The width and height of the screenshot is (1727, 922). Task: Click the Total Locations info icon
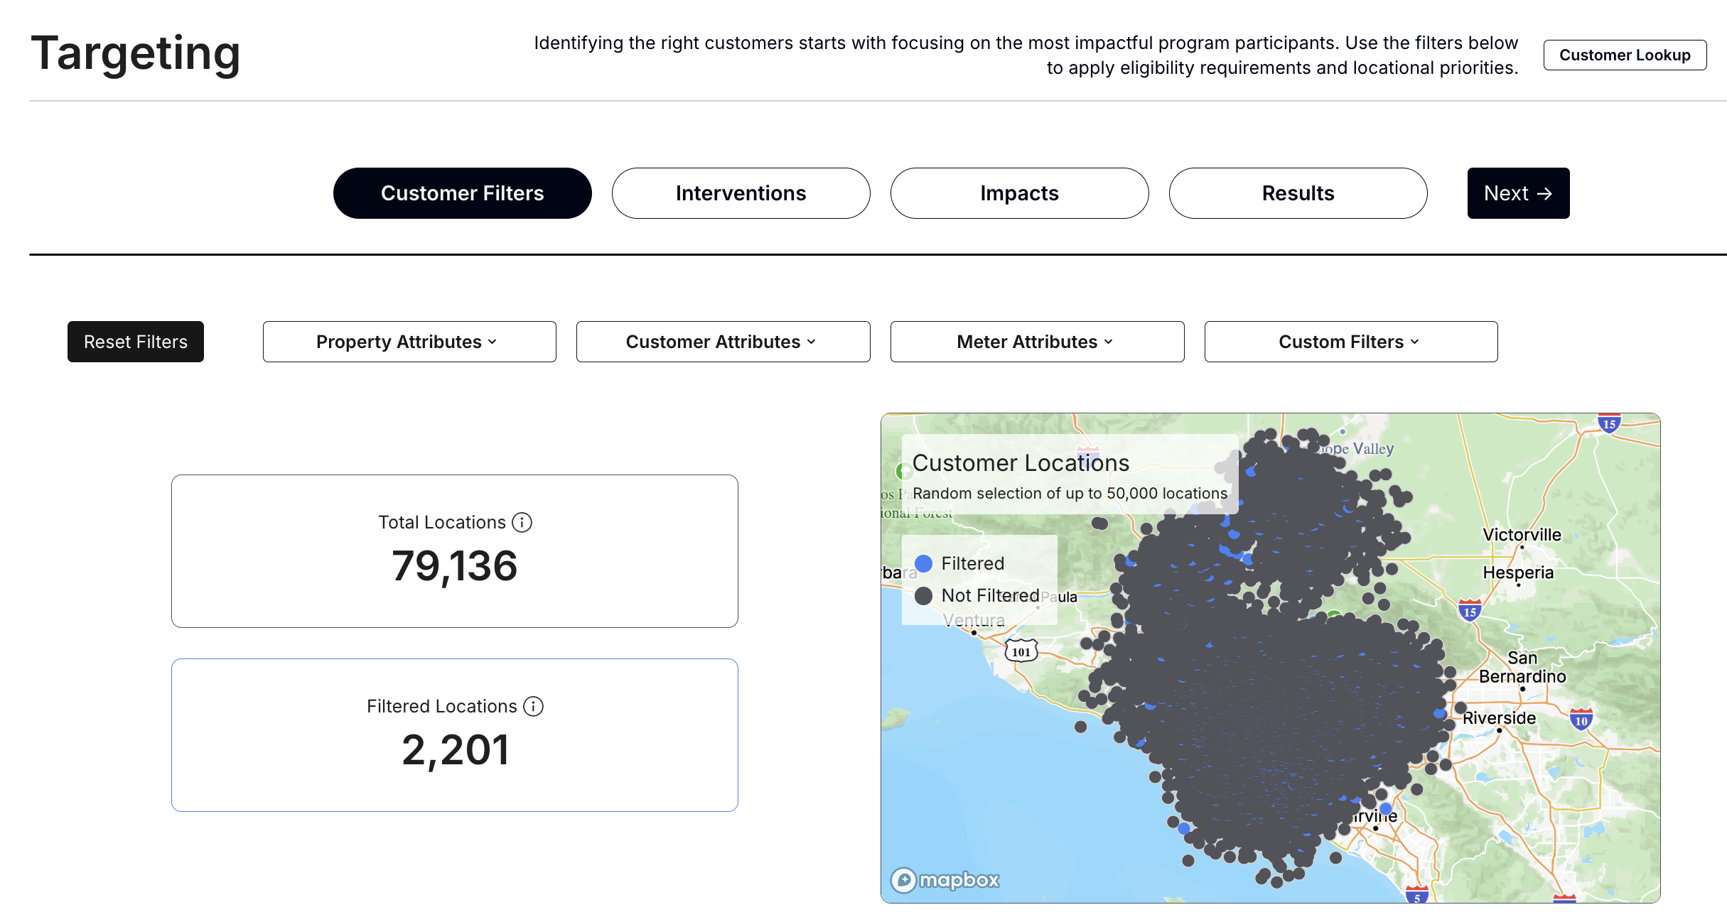pos(522,523)
